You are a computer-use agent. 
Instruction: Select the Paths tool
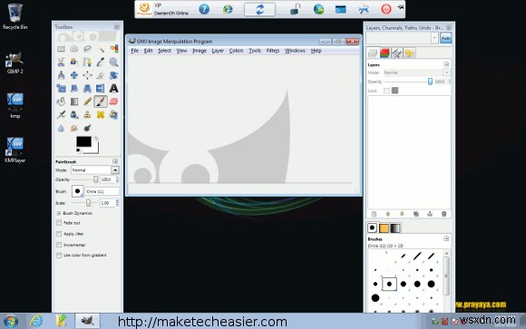[x=87, y=62]
